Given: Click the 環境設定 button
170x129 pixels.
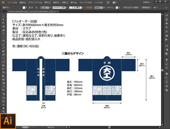Looking at the screenshot, I should click(x=146, y=8).
